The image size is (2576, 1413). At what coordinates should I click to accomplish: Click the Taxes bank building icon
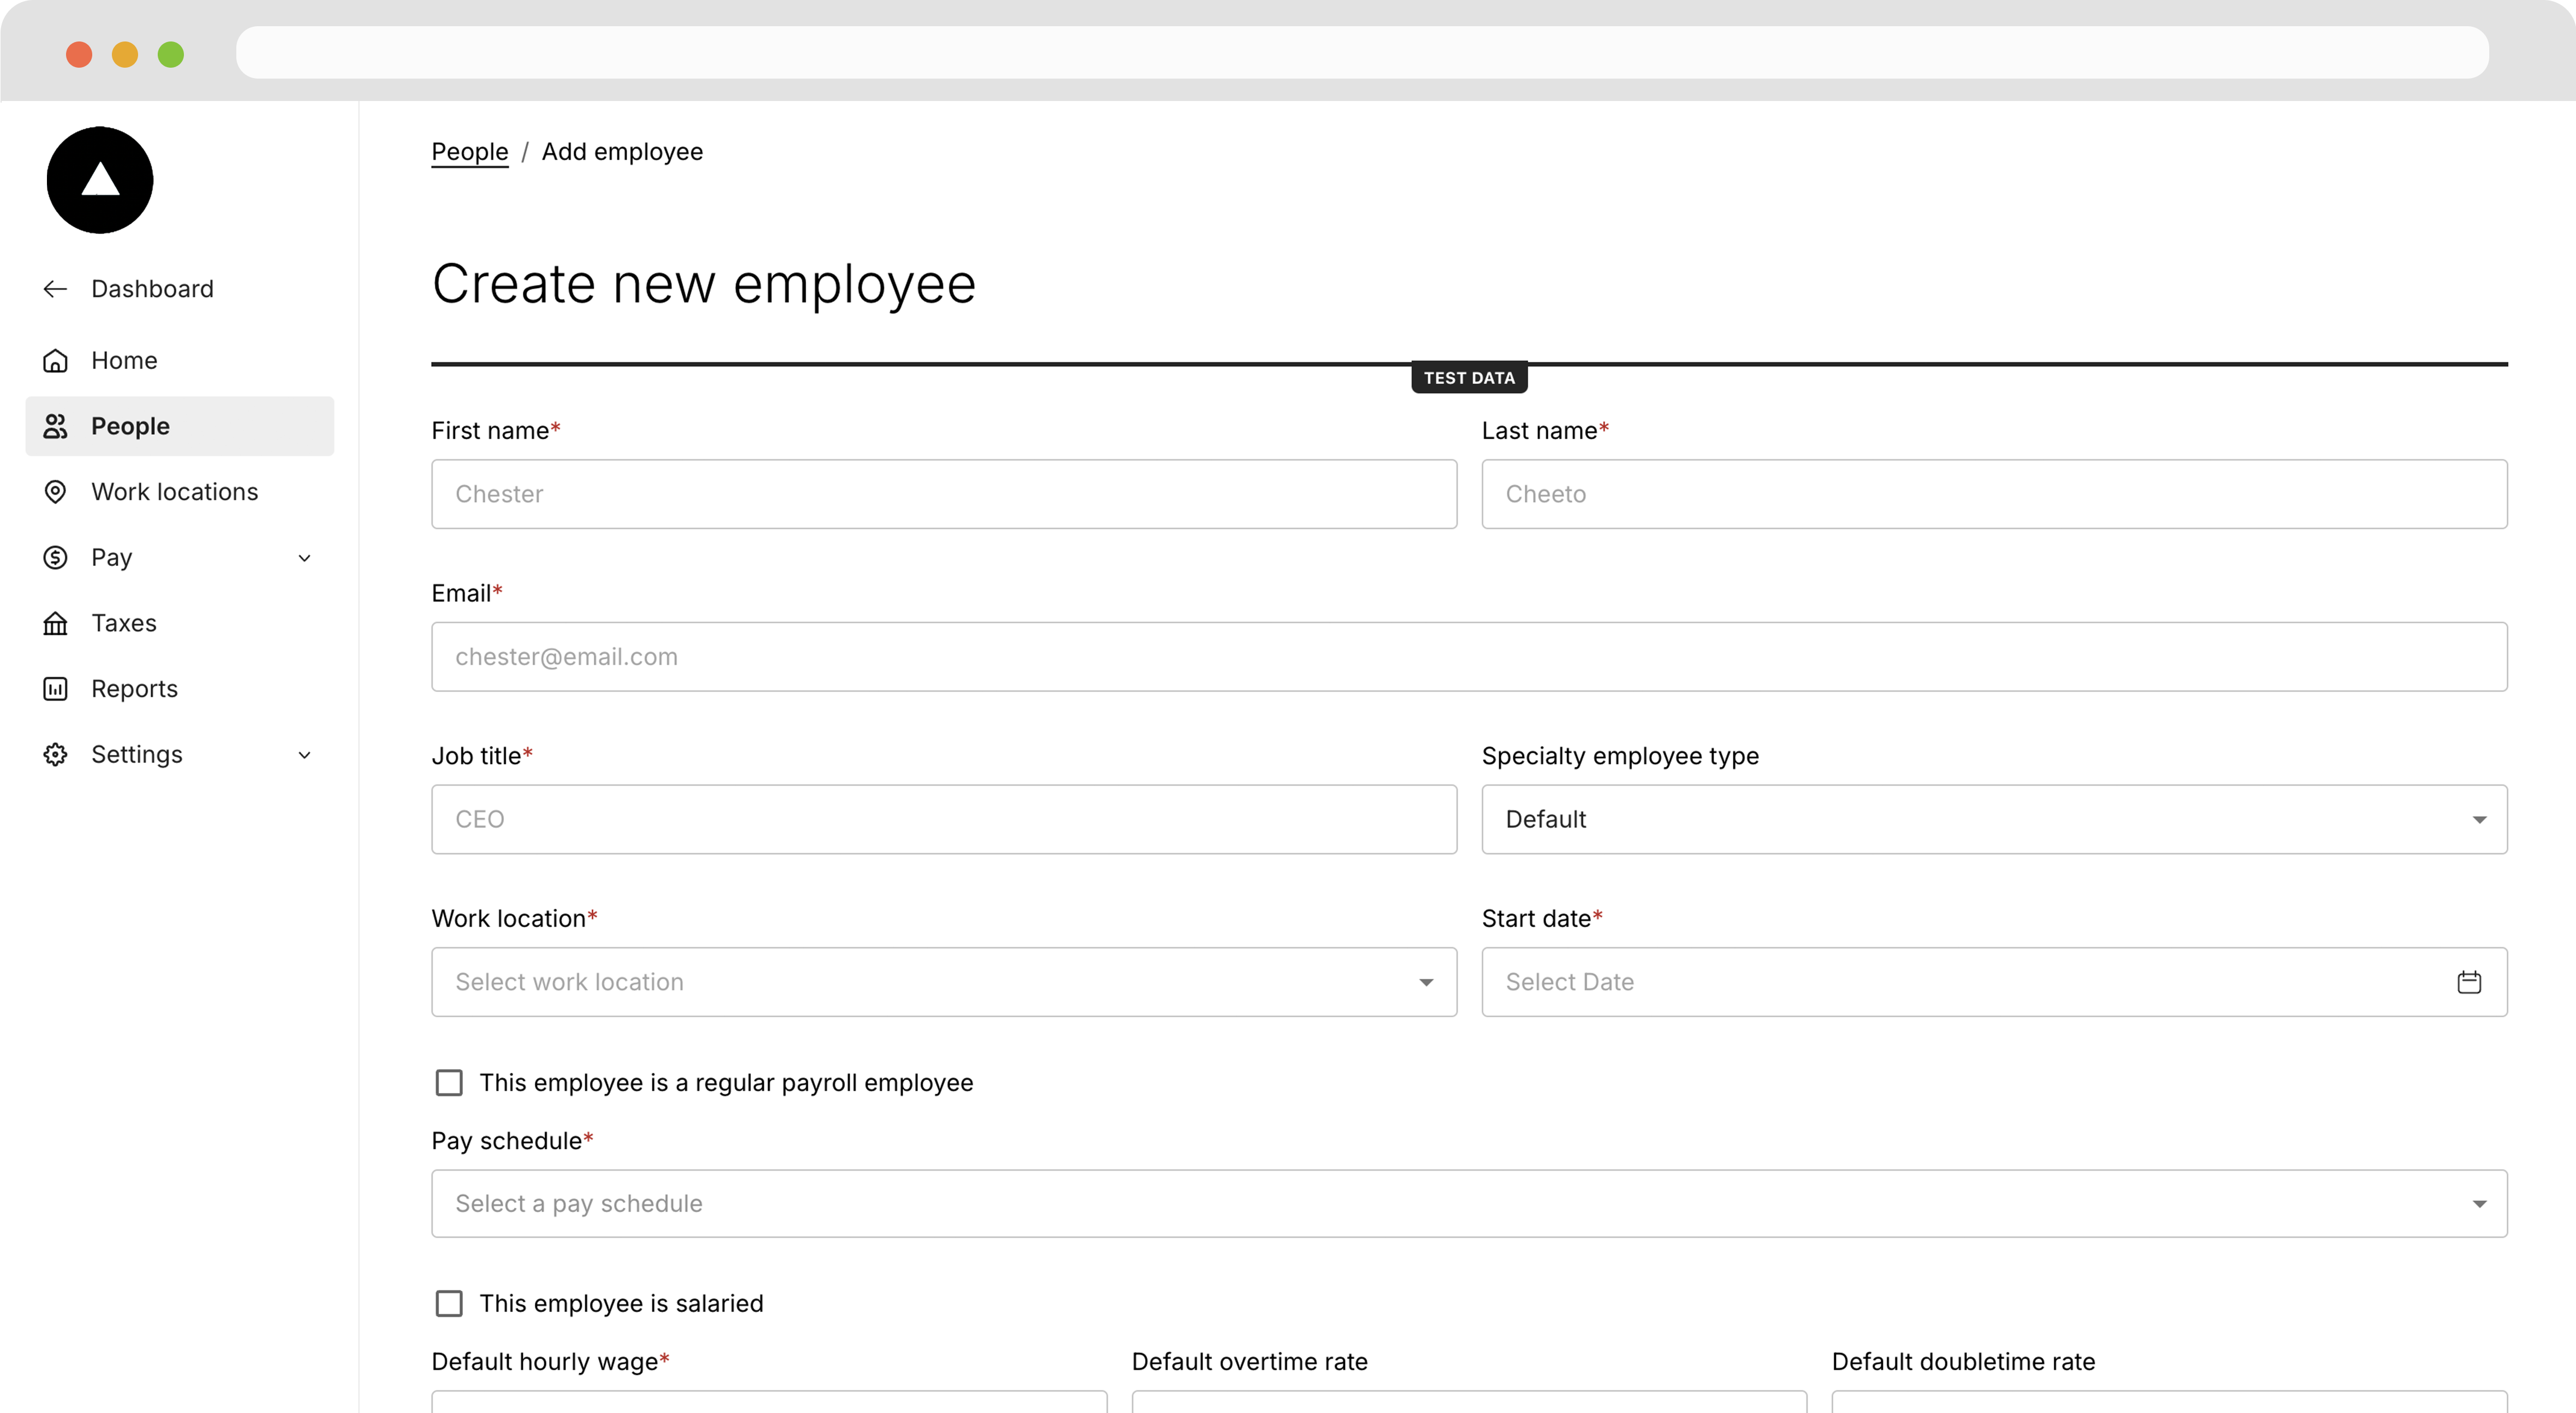pos(55,623)
